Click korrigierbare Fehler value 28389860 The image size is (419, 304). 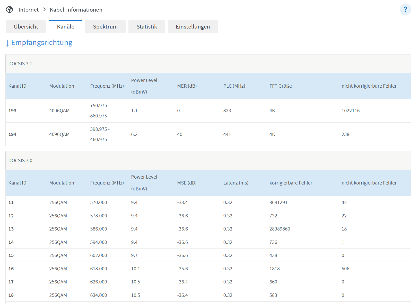pyautogui.click(x=280, y=229)
